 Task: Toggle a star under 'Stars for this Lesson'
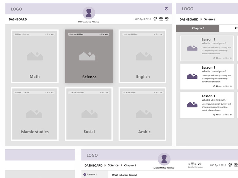[193, 163]
